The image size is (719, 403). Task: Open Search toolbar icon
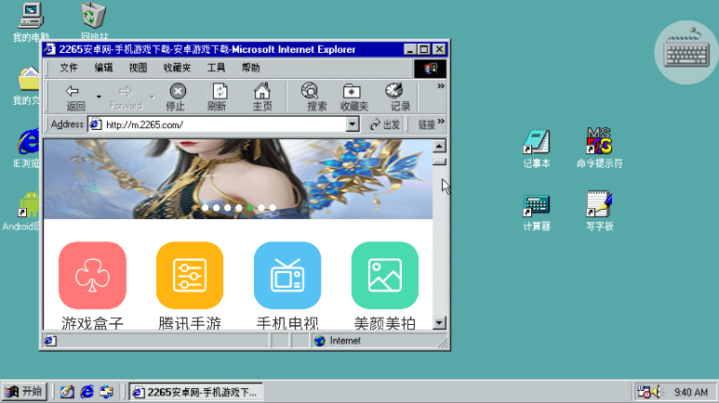click(311, 92)
